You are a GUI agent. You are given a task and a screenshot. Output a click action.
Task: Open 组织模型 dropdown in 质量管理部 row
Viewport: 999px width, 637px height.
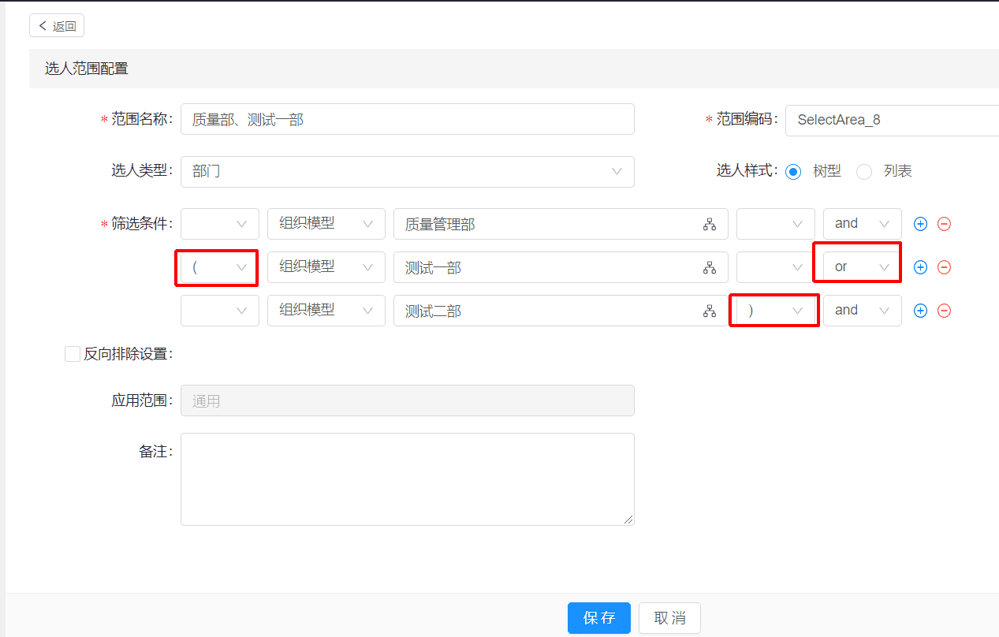(x=326, y=224)
